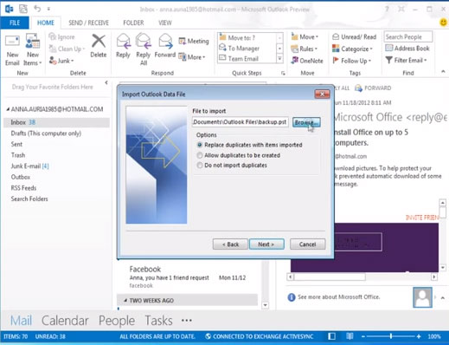Click the Forward icon in reading pane

(358, 88)
